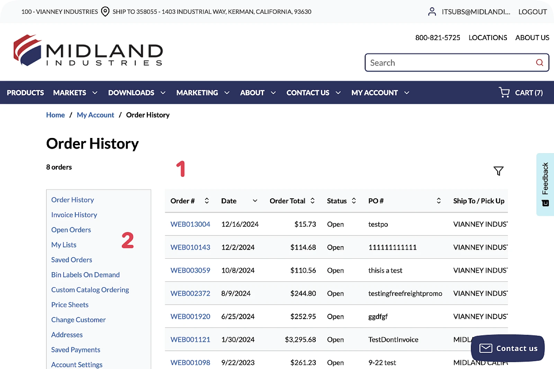Select Invoice History in sidebar
Image resolution: width=554 pixels, height=369 pixels.
74,215
